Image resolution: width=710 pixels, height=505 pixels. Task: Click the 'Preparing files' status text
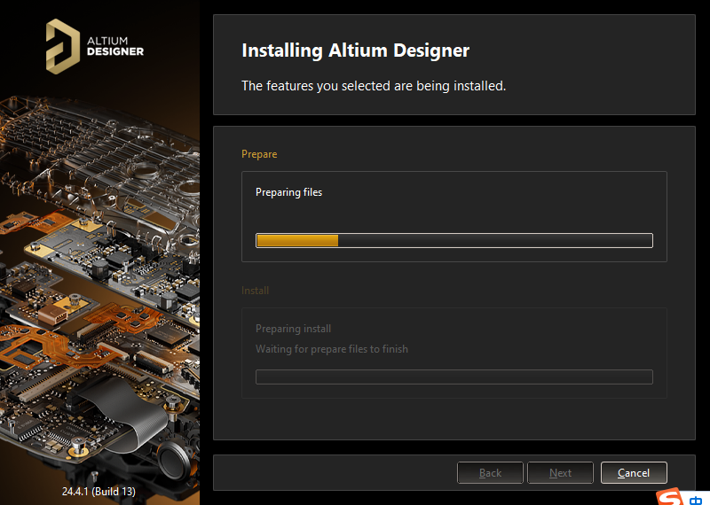click(289, 192)
